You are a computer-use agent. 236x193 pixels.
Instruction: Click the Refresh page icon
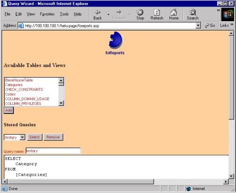click(x=157, y=12)
